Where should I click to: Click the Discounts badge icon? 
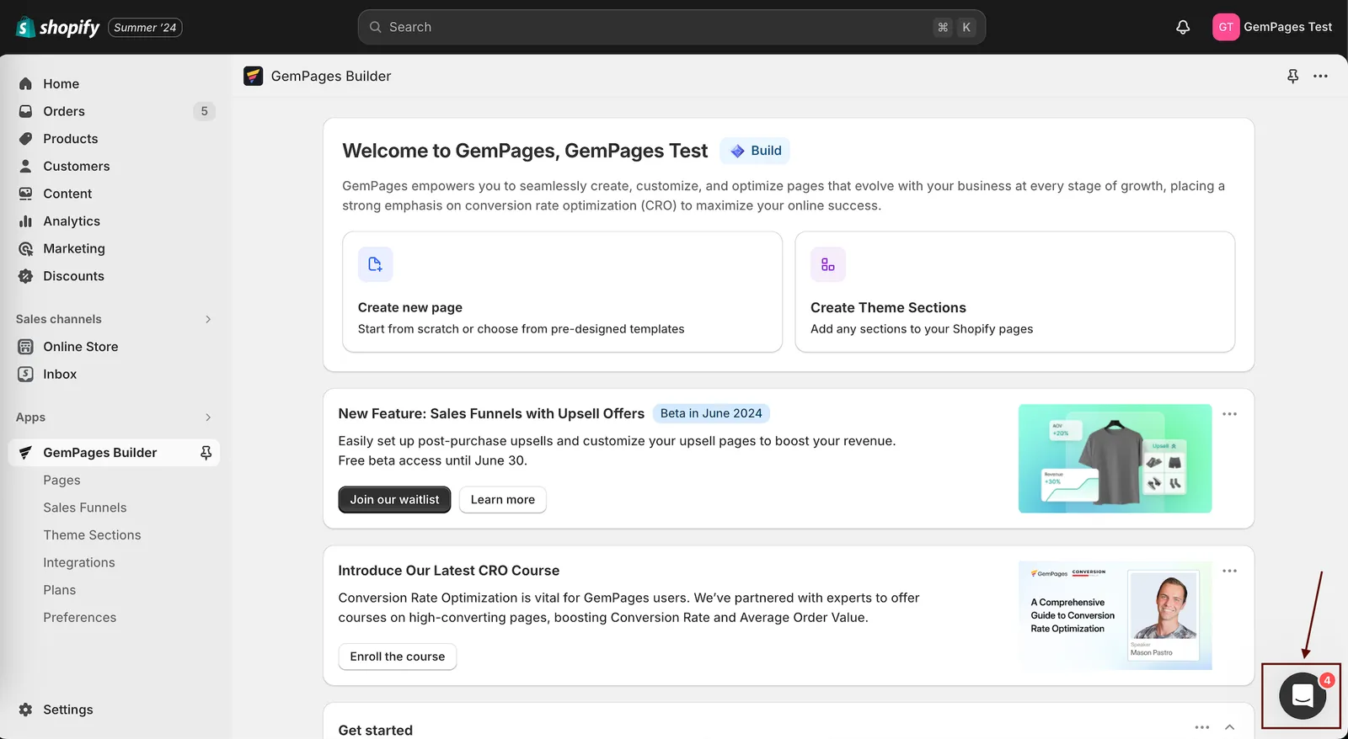tap(26, 276)
